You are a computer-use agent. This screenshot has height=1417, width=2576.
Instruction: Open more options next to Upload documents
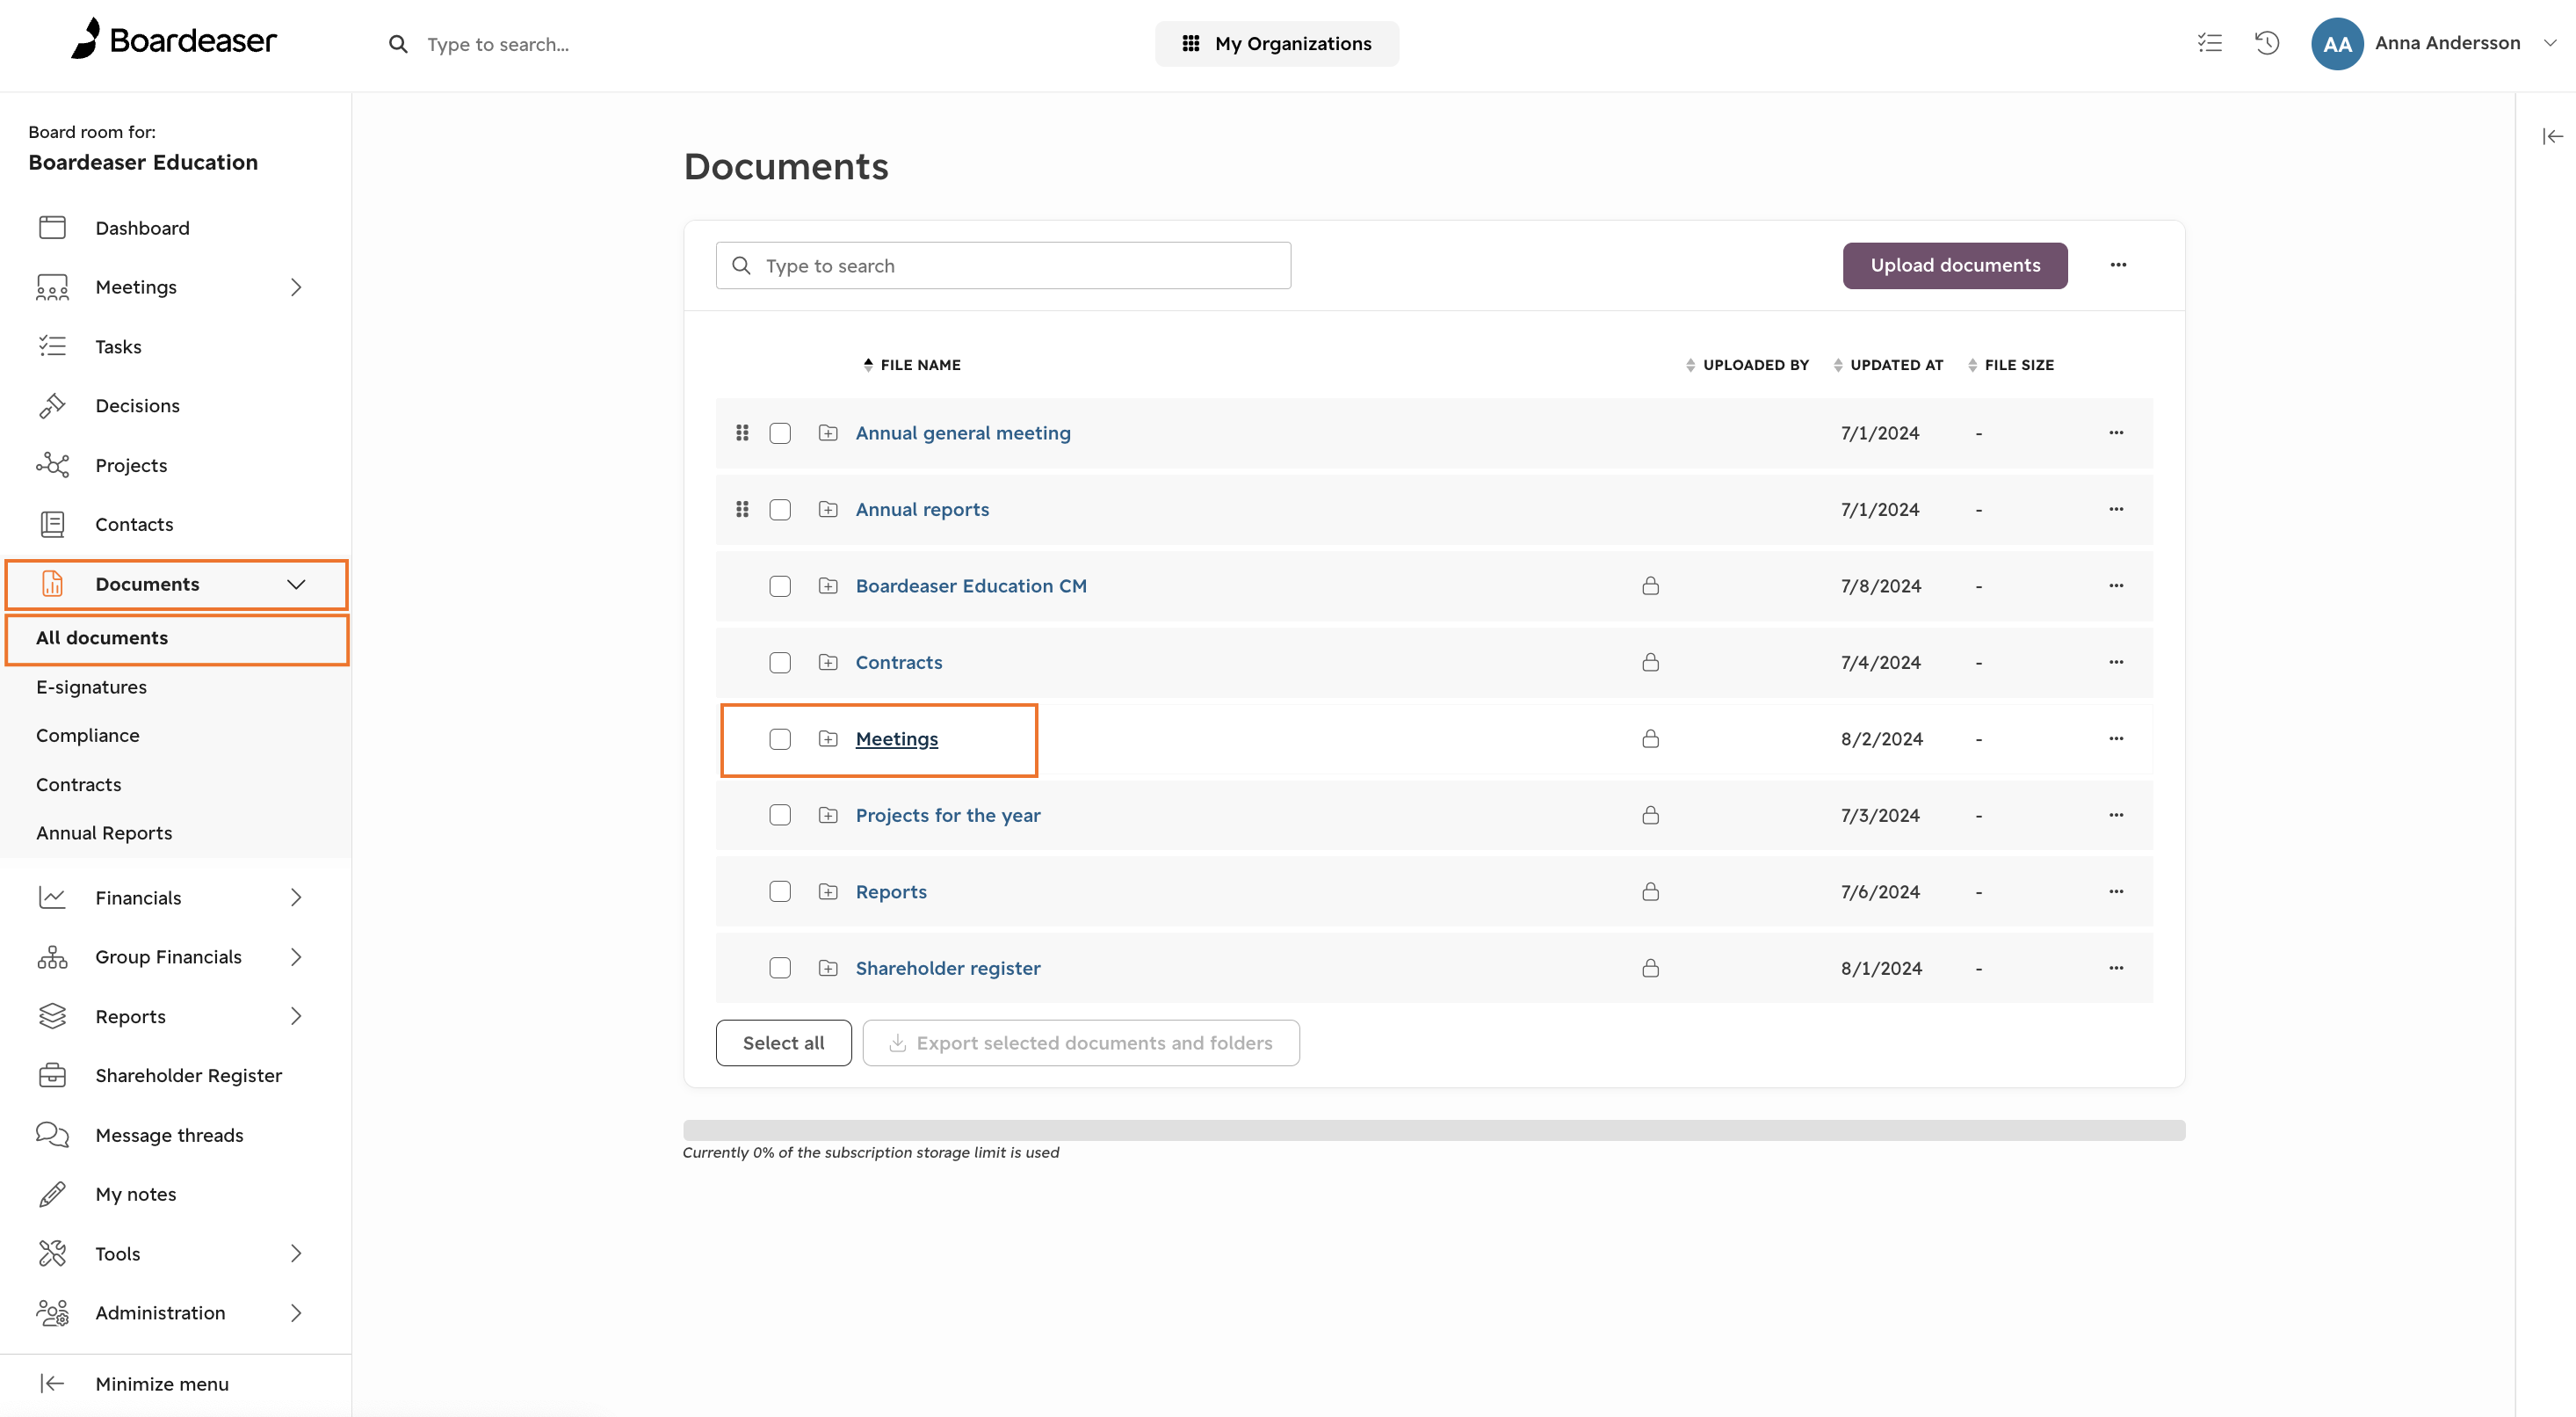point(2118,265)
